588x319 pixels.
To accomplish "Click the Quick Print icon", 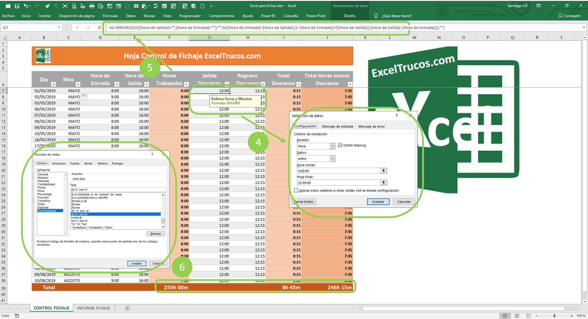I will (x=92, y=6).
